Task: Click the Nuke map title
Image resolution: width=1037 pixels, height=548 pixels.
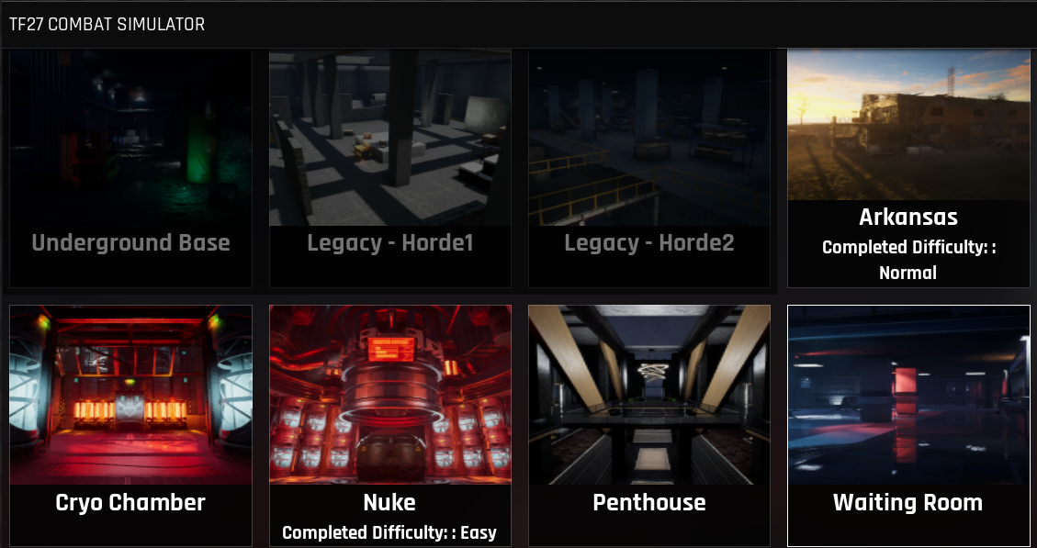Action: pyautogui.click(x=389, y=502)
